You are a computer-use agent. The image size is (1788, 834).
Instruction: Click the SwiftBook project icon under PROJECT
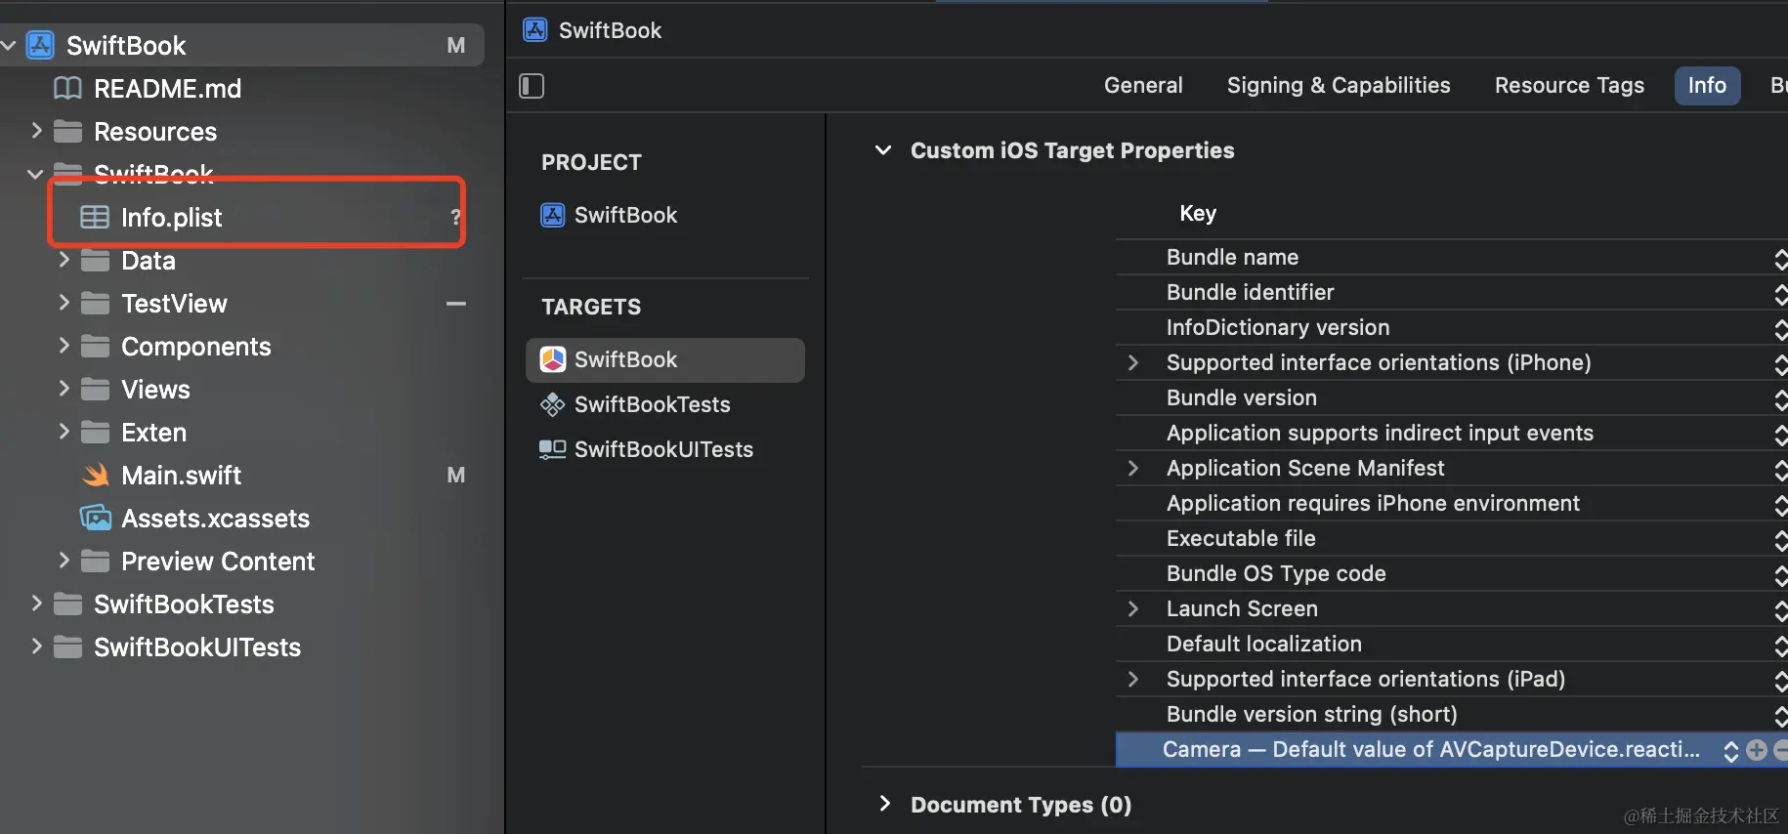(553, 215)
